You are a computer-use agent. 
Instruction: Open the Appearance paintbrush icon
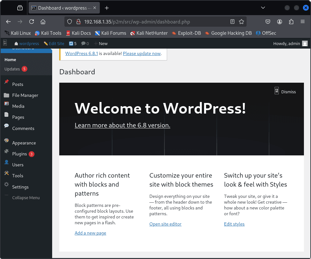pos(6,141)
